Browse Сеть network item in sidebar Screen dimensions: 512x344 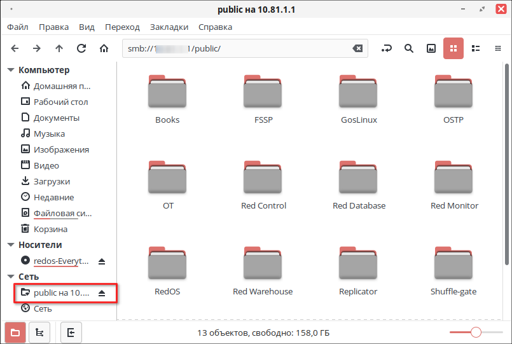(x=36, y=308)
